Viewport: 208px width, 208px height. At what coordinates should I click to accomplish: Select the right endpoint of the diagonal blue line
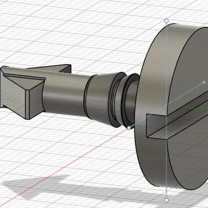coord(204,82)
